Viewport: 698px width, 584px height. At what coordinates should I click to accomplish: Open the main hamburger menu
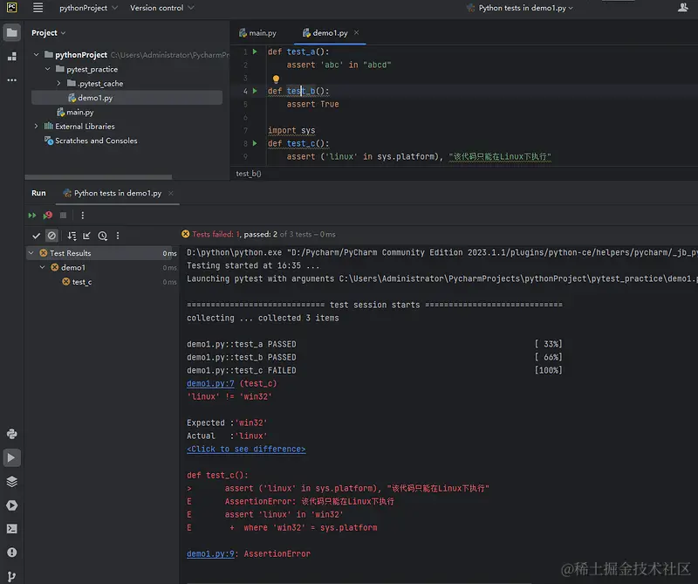point(38,8)
